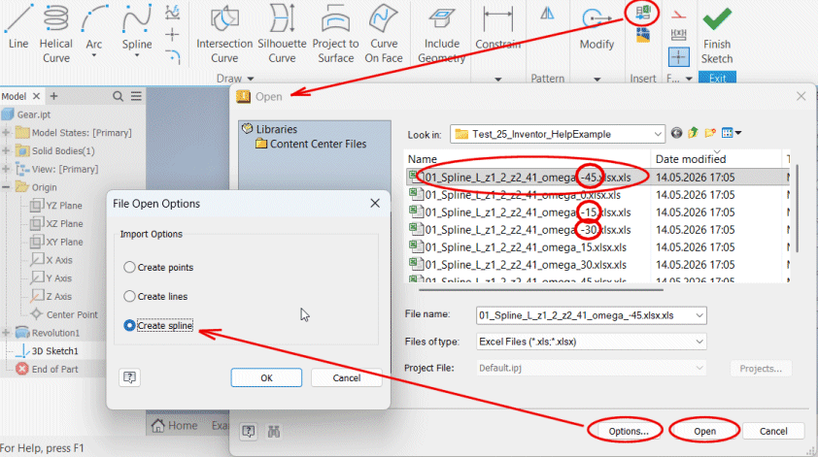818x457 pixels.
Task: Click the blue square plus icon near Finish Sketch
Action: [x=678, y=57]
